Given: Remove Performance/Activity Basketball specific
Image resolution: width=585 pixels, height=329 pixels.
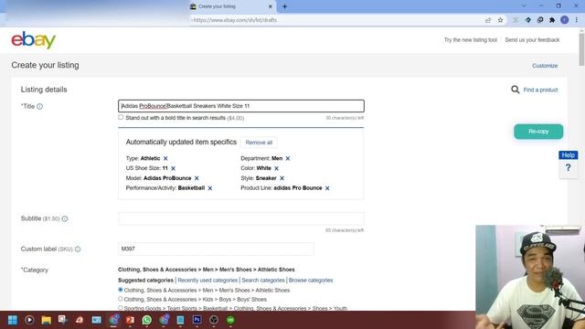Looking at the screenshot, I should click(210, 188).
